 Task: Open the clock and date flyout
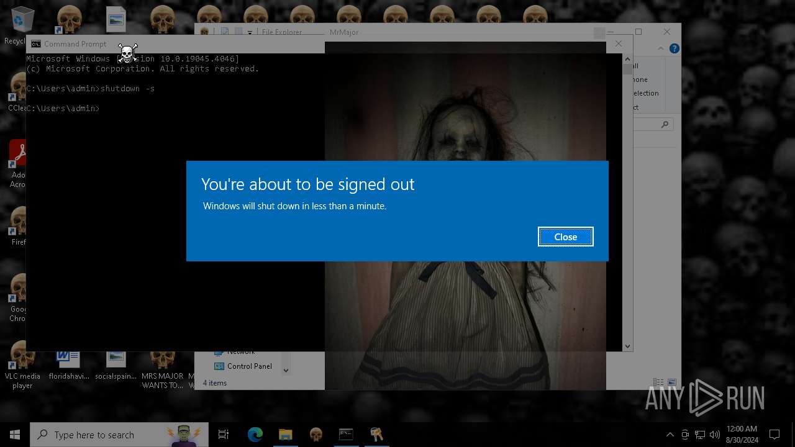tap(742, 435)
